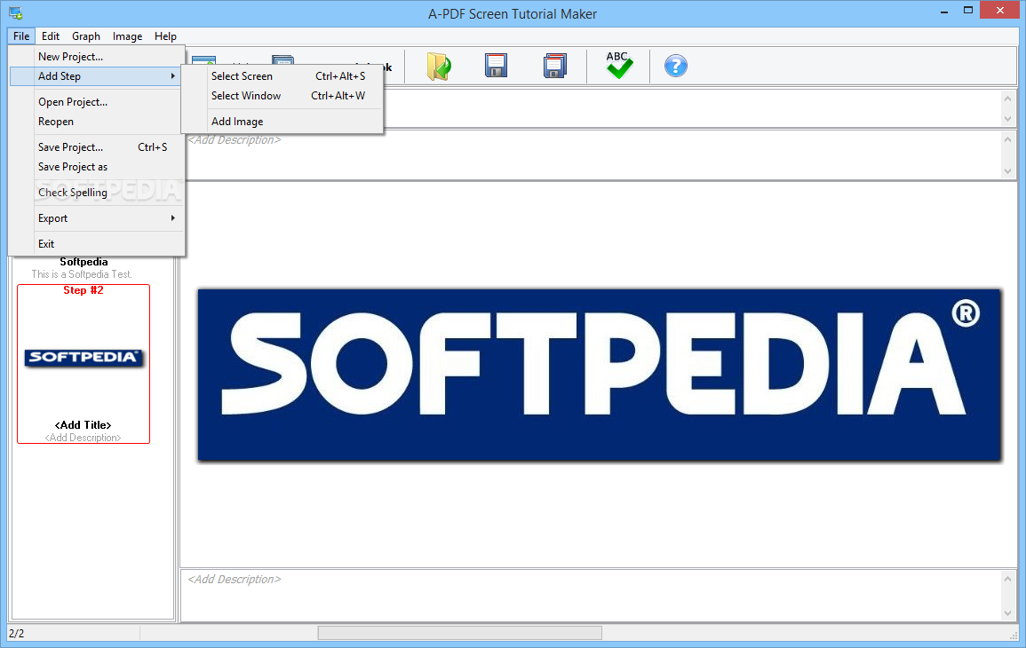
Task: Choose Open Project... in the File menu
Action: 96,102
